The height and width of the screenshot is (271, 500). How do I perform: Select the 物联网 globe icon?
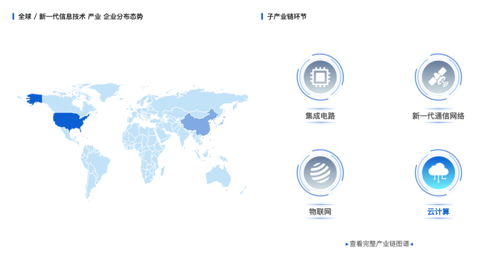pyautogui.click(x=320, y=172)
